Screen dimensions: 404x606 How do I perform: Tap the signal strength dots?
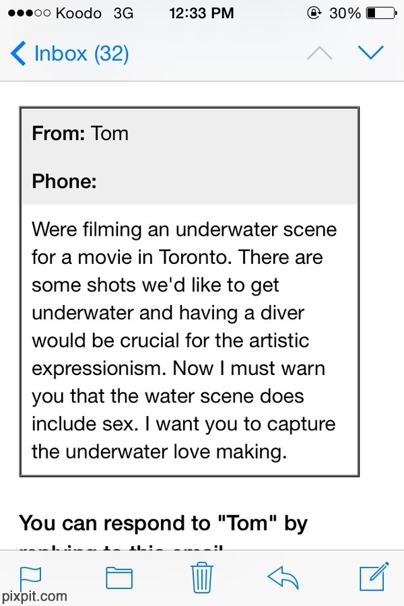[25, 13]
